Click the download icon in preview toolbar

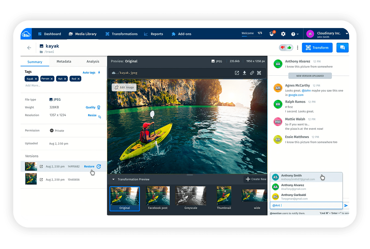[244, 73]
